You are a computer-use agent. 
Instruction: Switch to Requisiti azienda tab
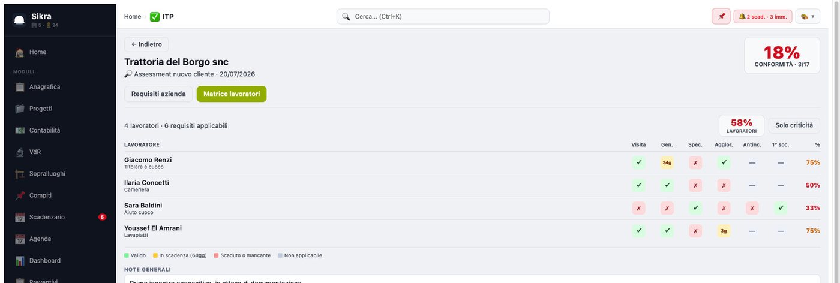click(x=158, y=94)
